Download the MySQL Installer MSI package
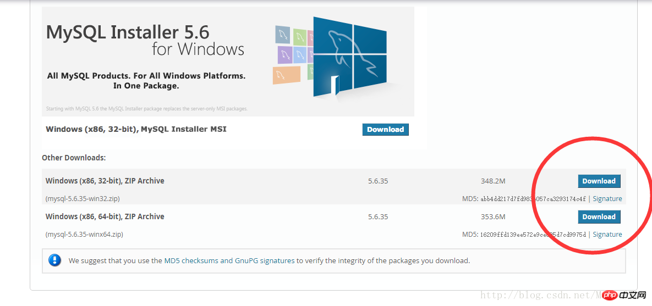This screenshot has width=652, height=306. [x=386, y=130]
